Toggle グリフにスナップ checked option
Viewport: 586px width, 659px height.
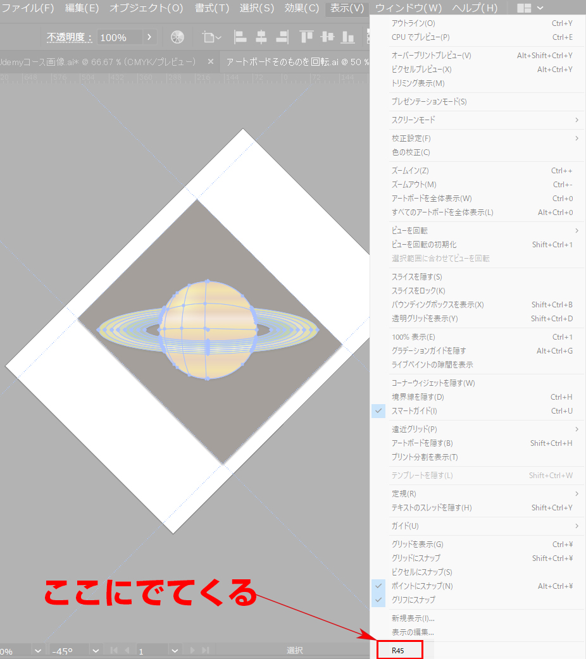(x=478, y=600)
